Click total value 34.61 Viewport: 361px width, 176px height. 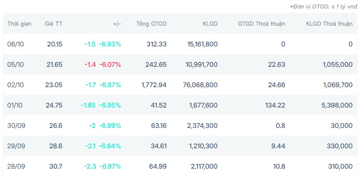pyautogui.click(x=159, y=146)
